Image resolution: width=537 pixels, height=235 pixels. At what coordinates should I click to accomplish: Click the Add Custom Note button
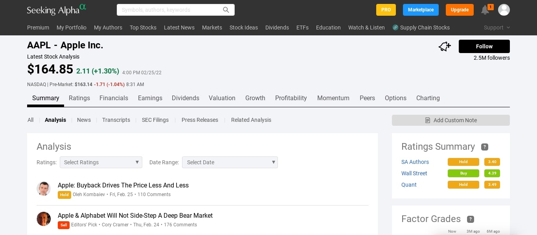pos(451,120)
